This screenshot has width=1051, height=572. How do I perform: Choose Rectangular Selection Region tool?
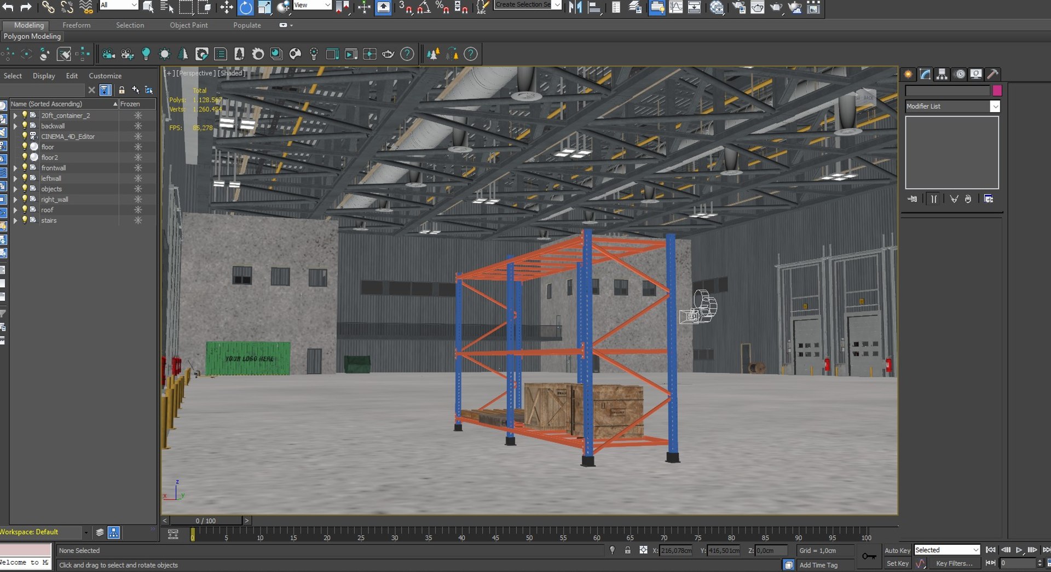tap(186, 7)
